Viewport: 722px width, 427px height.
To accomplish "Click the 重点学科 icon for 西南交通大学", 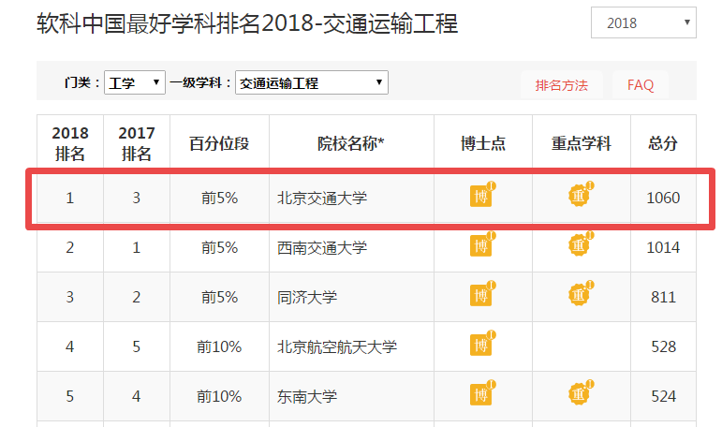I will (x=581, y=244).
